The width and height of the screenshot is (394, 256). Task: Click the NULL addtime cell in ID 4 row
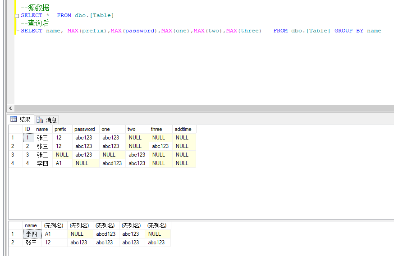click(x=184, y=163)
